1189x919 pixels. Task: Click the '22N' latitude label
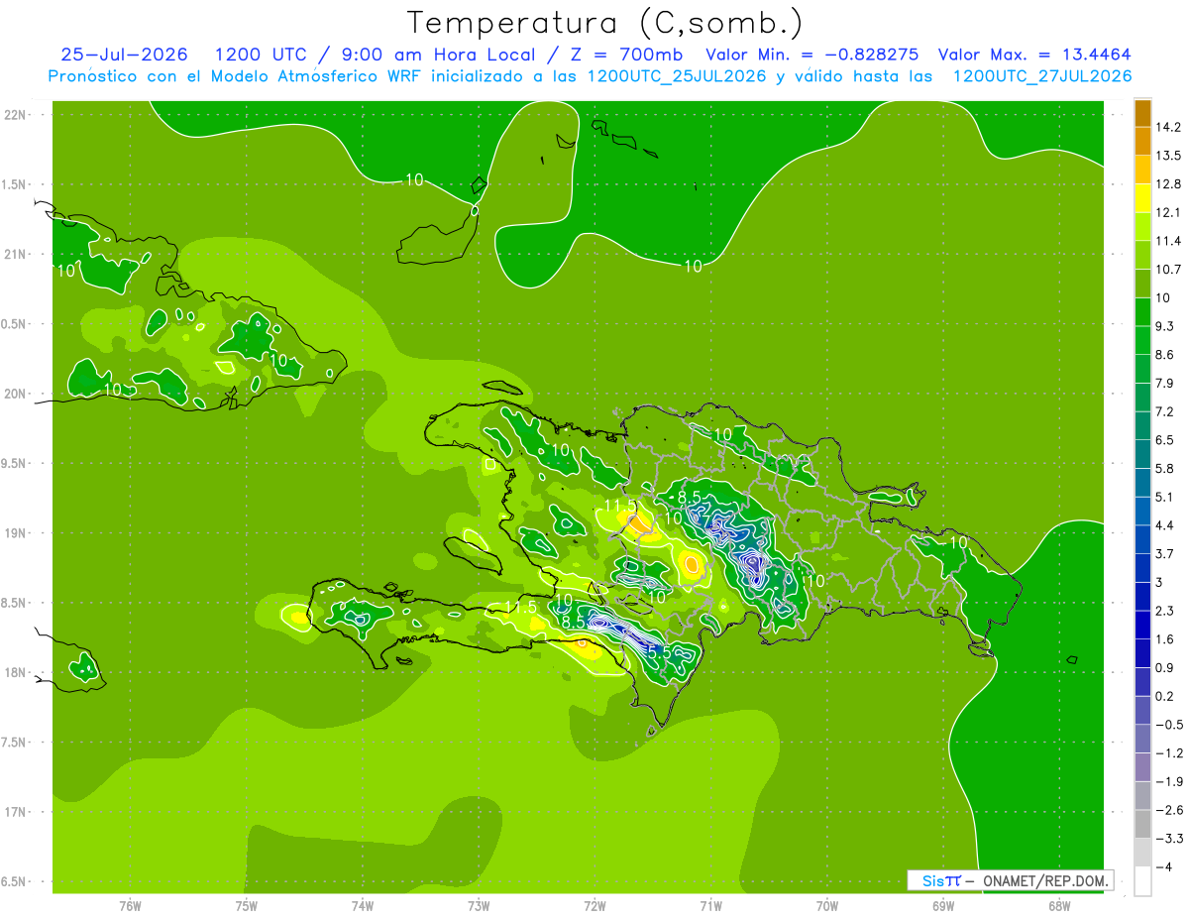(15, 115)
